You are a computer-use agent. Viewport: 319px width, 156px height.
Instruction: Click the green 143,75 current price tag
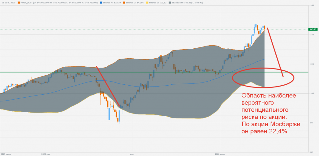pyautogui.click(x=313, y=29)
